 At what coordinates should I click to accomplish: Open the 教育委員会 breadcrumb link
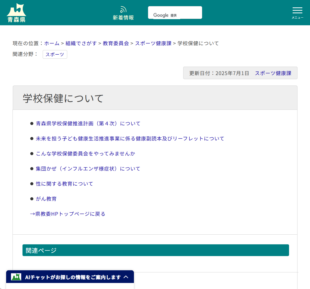tap(116, 43)
